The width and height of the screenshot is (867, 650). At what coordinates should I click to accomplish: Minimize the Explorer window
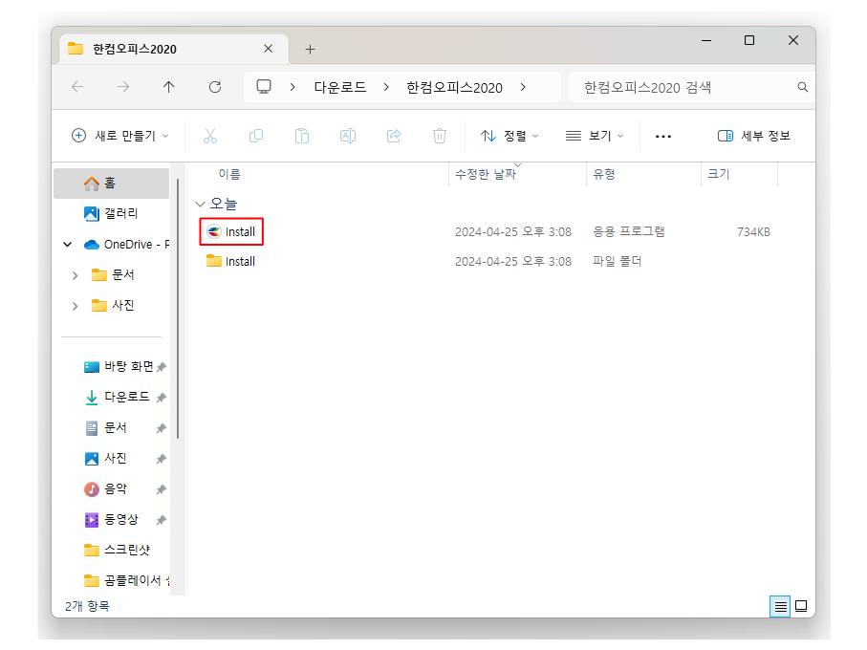706,40
